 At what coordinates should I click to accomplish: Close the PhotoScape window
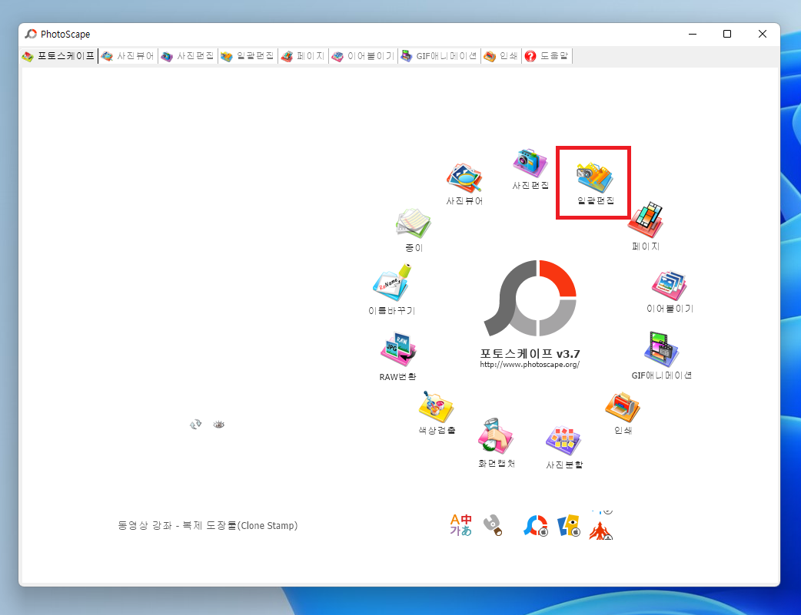coord(762,34)
